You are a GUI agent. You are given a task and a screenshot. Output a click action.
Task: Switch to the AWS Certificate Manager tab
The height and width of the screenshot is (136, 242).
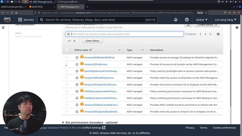pyautogui.click(x=14, y=7)
